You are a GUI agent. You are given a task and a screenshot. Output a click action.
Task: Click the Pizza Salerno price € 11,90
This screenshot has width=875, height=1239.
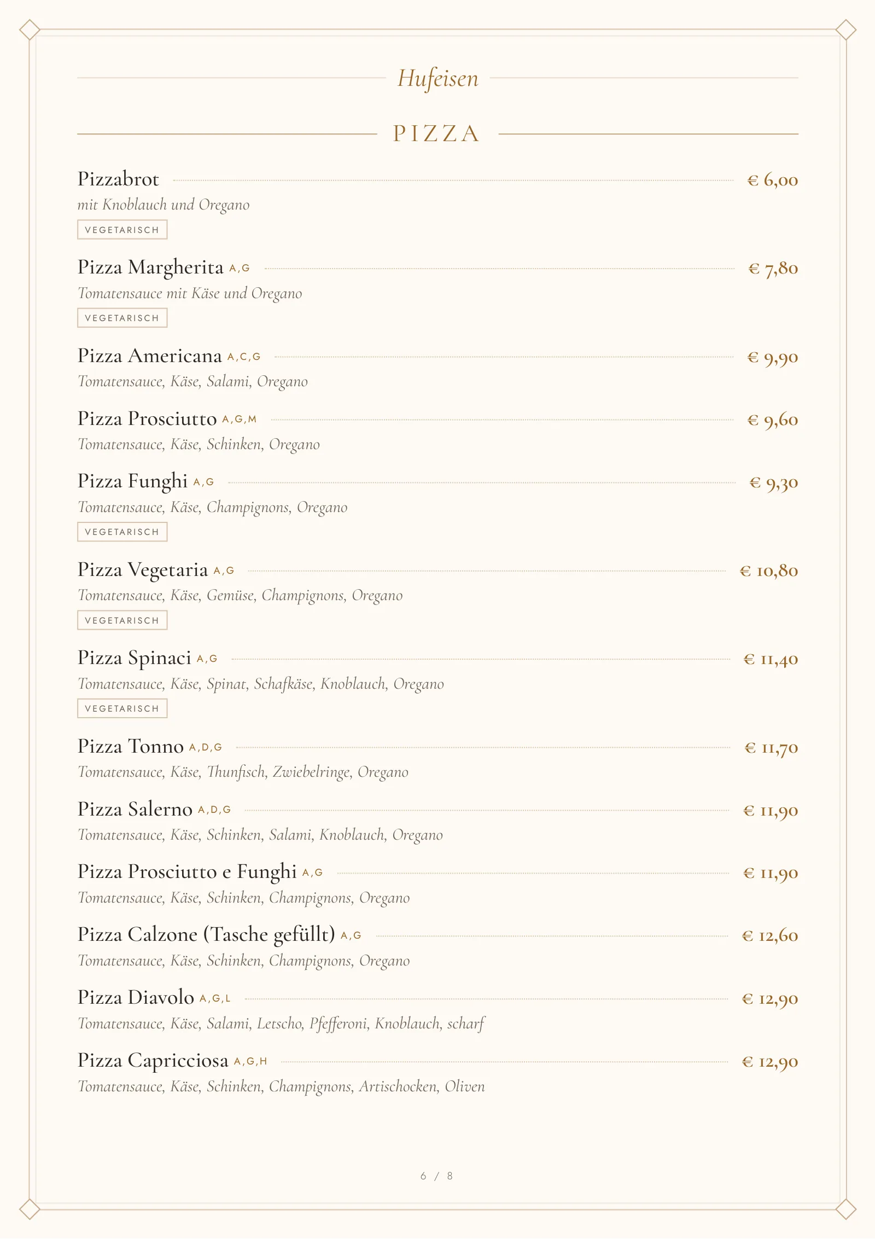[x=771, y=810]
